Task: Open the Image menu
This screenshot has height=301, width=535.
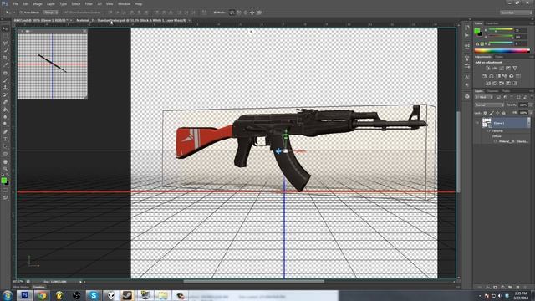Action: 37,3
